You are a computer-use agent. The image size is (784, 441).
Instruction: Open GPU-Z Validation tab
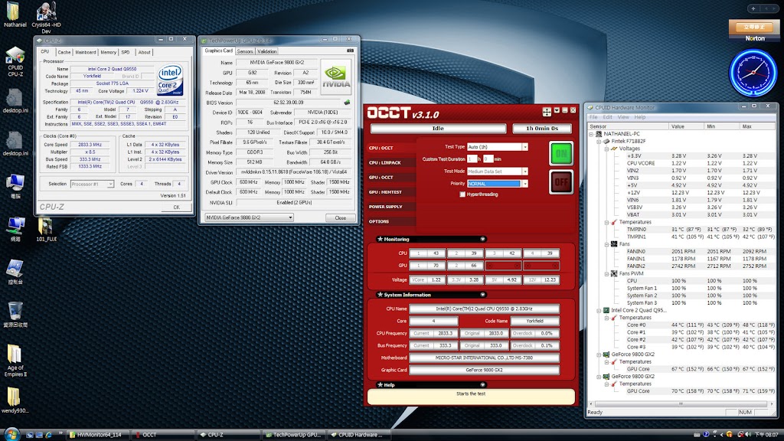(x=267, y=51)
